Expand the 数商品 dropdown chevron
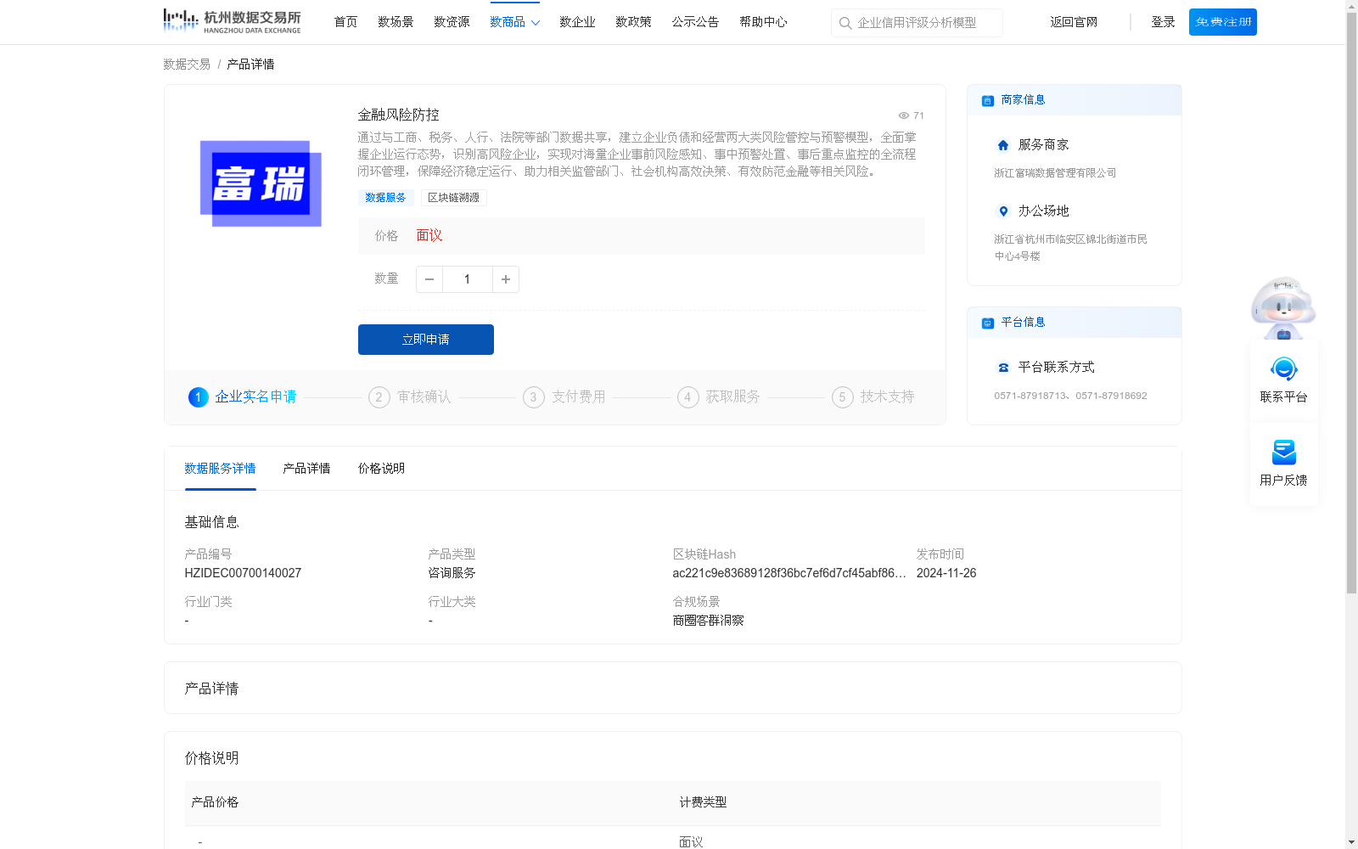 point(536,23)
